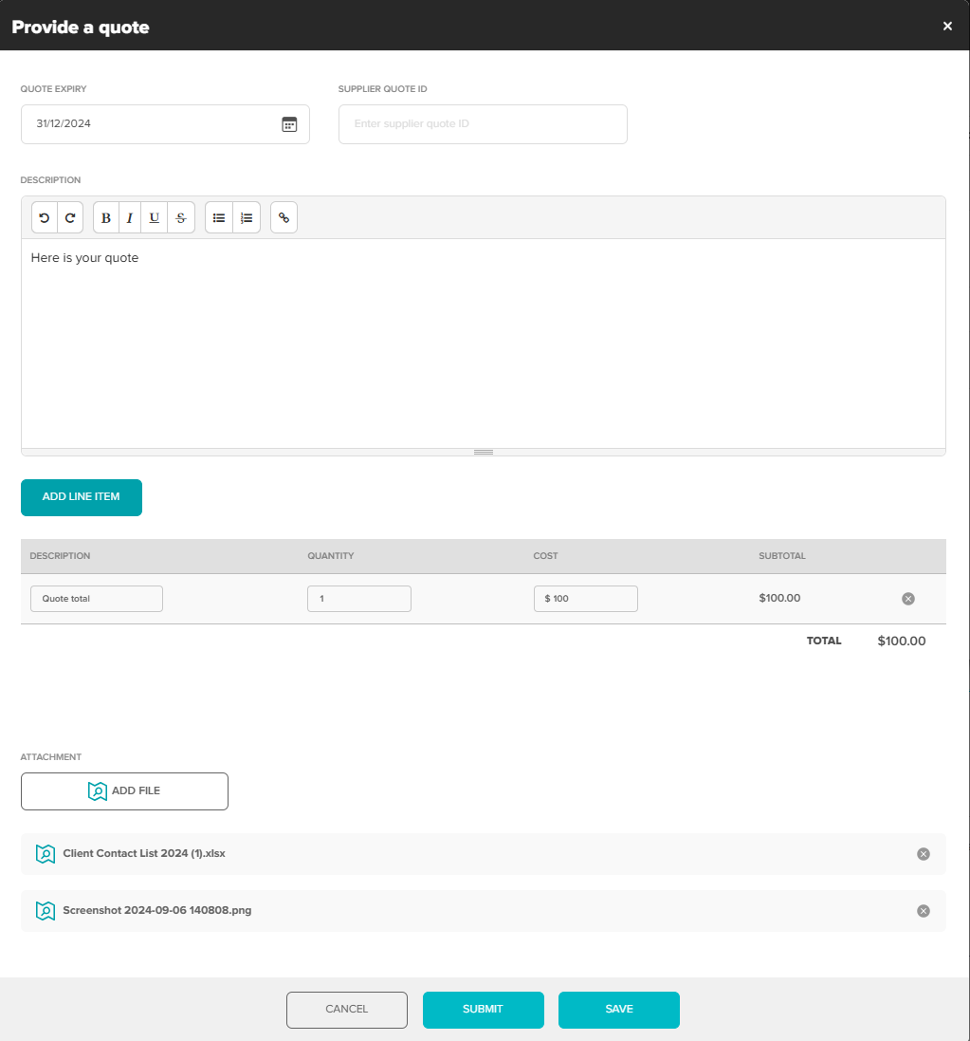
Task: Submit the quote
Action: click(483, 1010)
